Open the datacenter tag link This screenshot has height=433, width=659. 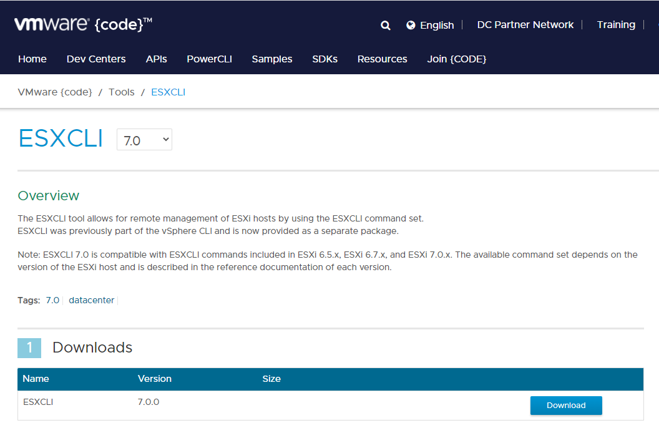click(x=92, y=300)
